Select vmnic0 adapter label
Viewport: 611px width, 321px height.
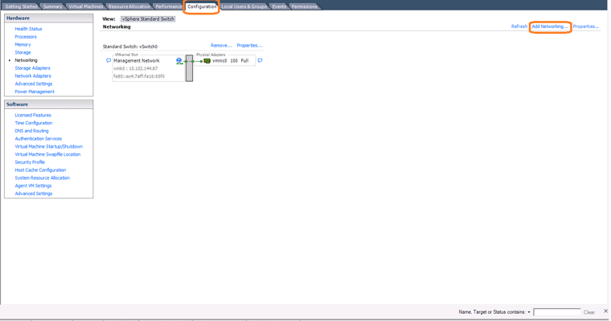219,61
